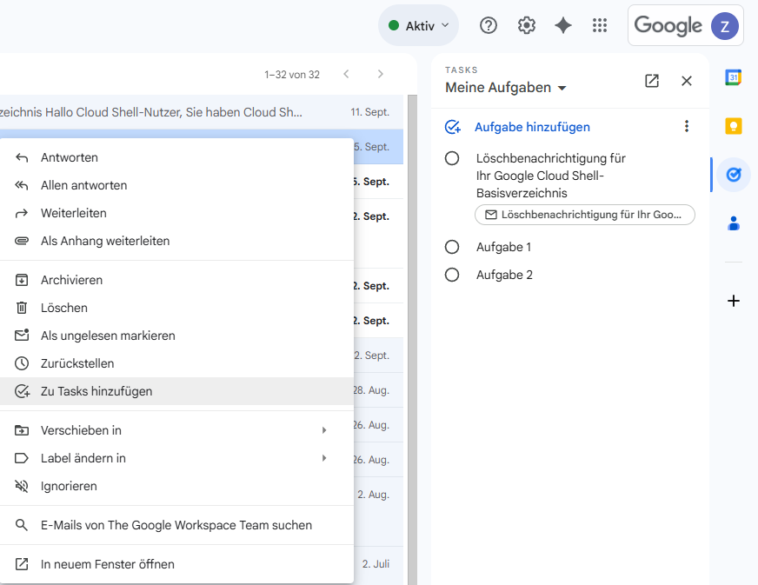Open Google Calendar from side panel
The width and height of the screenshot is (758, 585).
click(733, 78)
